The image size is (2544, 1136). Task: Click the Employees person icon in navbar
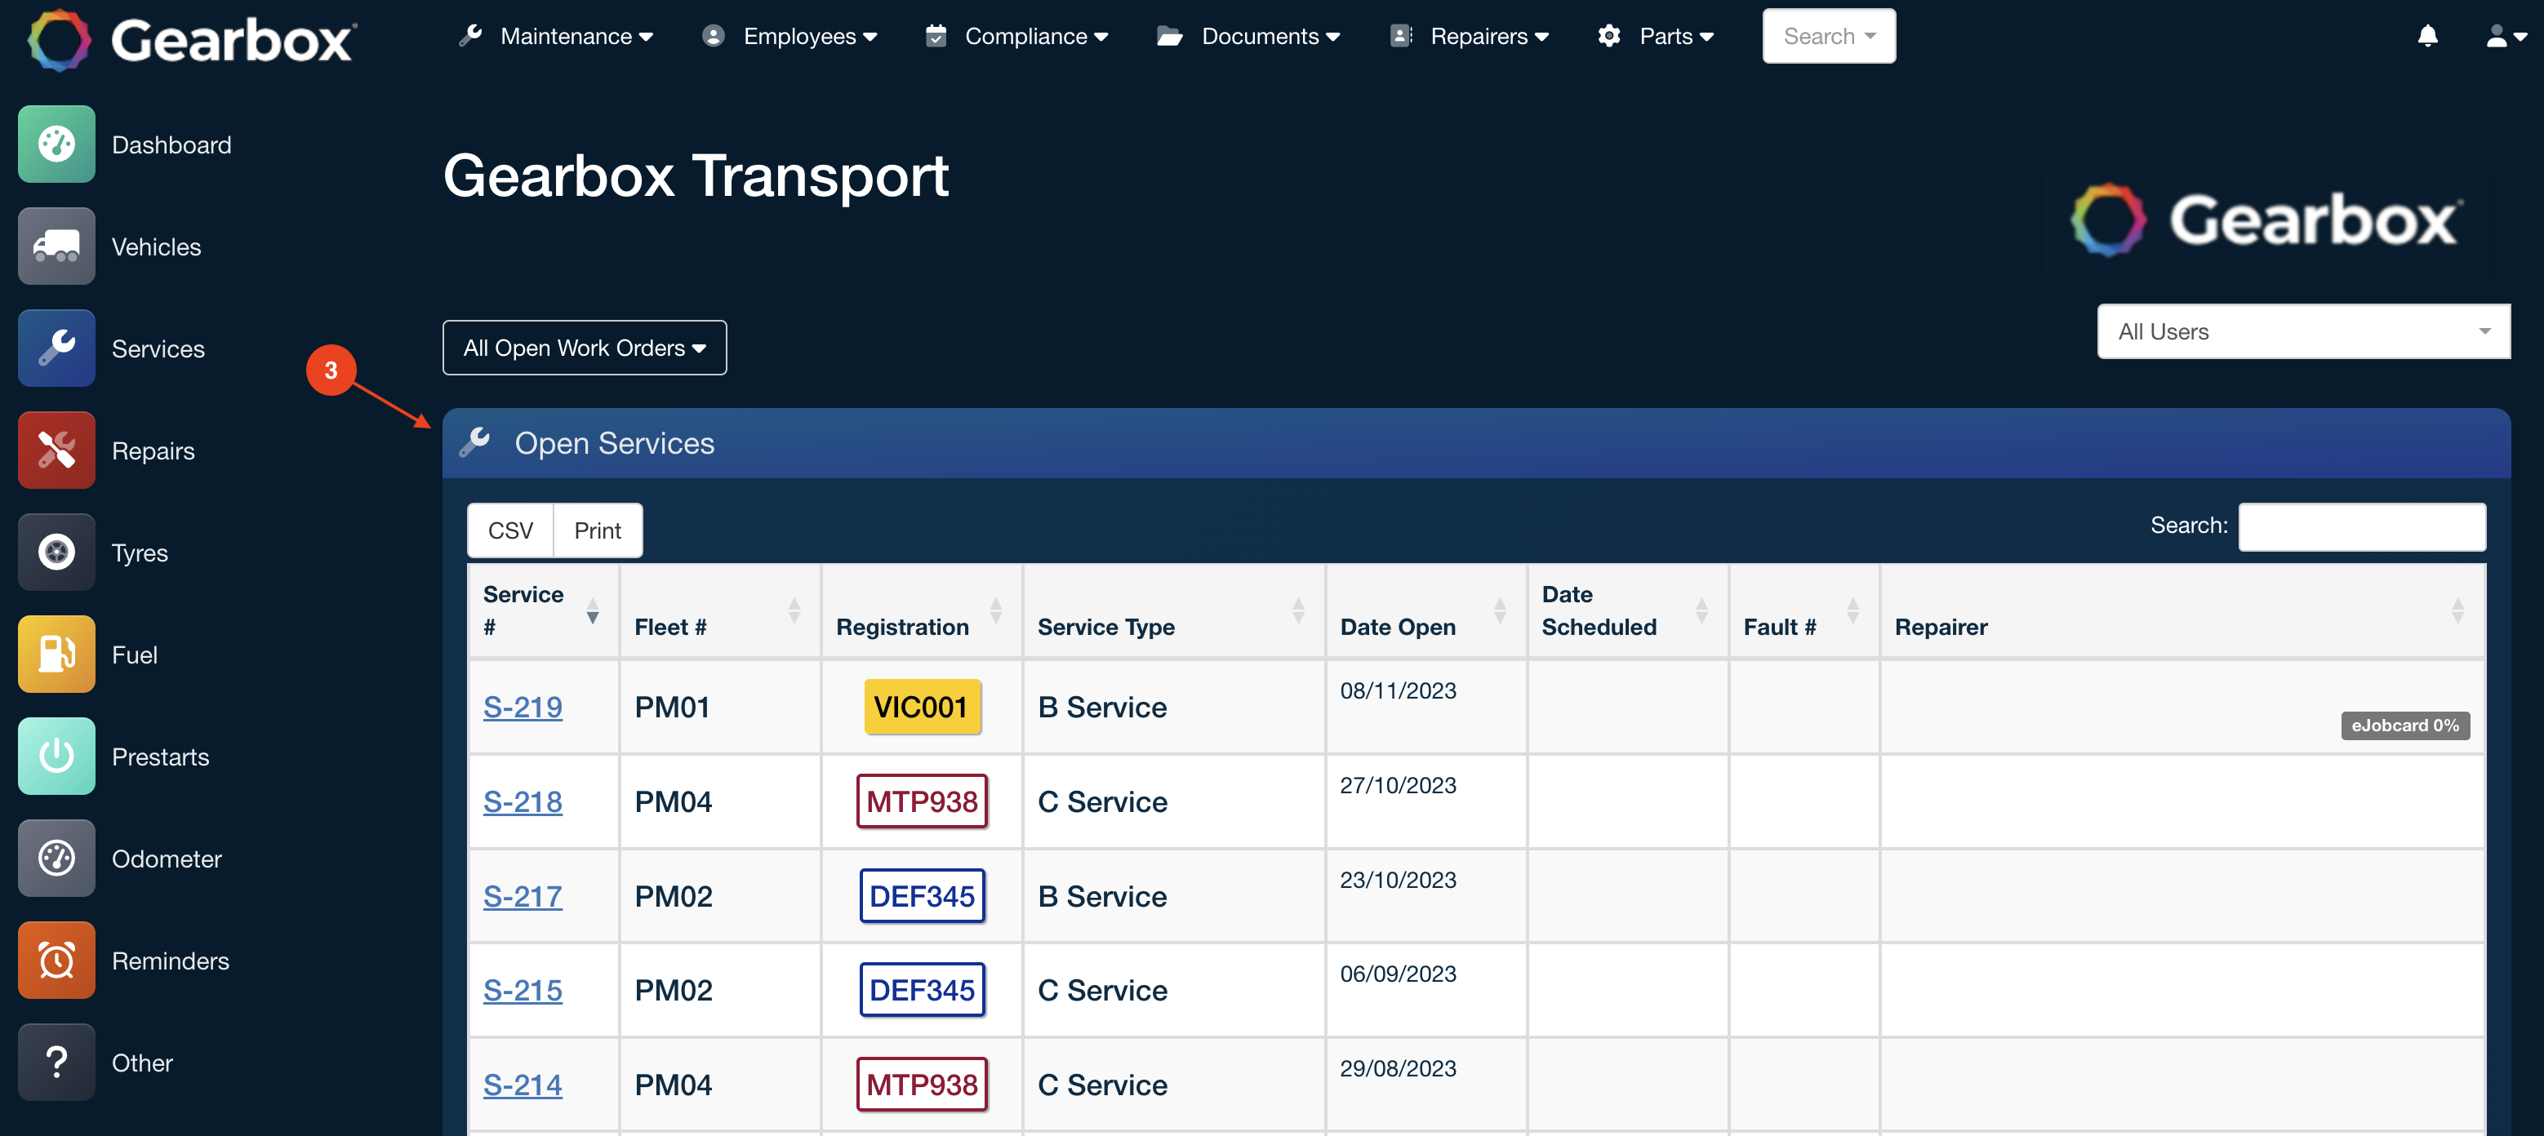click(713, 36)
